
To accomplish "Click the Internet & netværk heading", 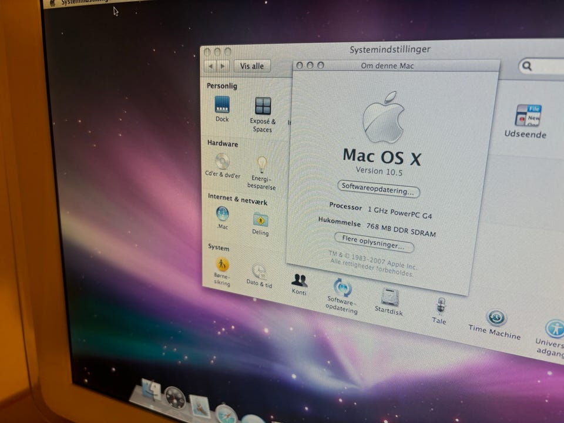I will (x=238, y=199).
